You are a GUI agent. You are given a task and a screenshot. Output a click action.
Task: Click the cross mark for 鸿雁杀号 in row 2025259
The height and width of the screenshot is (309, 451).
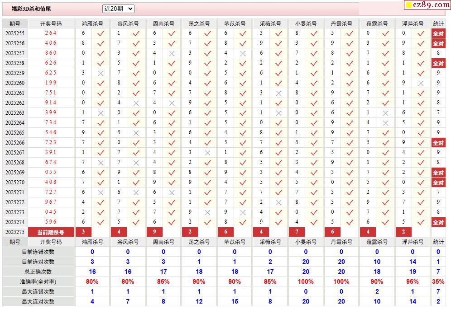(101, 73)
